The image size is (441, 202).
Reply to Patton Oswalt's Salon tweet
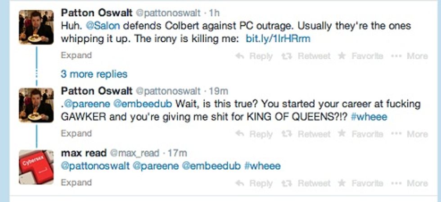pos(254,56)
